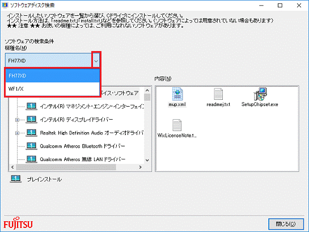309x232 pixels.
Task: Select the WixLicenseNote text file icon
Action: (x=177, y=125)
